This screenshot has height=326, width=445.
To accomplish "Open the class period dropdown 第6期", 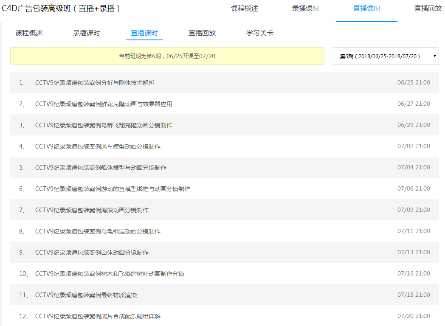I will [386, 56].
